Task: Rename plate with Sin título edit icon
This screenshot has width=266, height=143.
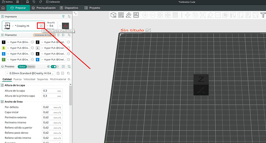Action: click(148, 30)
